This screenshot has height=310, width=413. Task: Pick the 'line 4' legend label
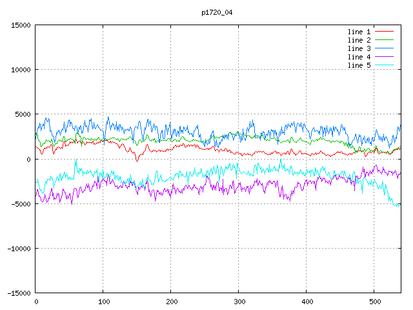click(359, 57)
